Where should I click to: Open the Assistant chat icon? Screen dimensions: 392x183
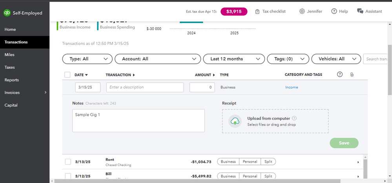(360, 11)
